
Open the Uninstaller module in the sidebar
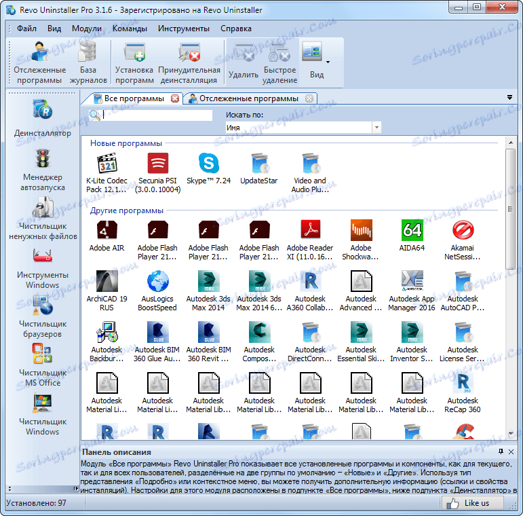[43, 119]
